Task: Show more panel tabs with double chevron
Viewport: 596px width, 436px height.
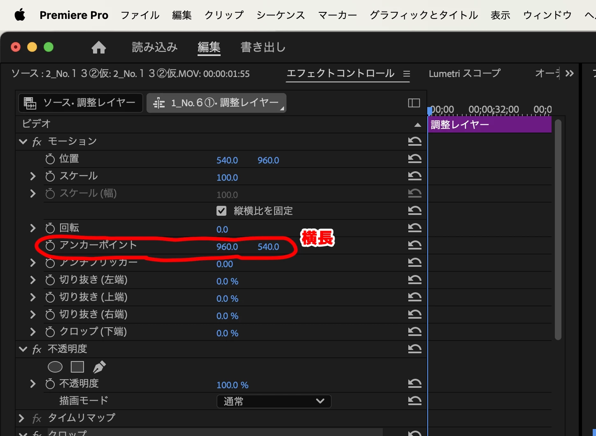Action: [570, 74]
